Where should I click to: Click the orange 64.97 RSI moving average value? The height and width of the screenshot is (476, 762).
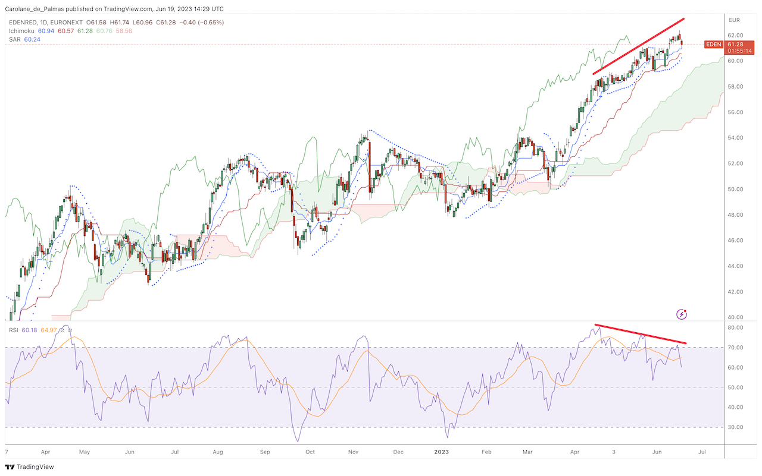tap(49, 330)
